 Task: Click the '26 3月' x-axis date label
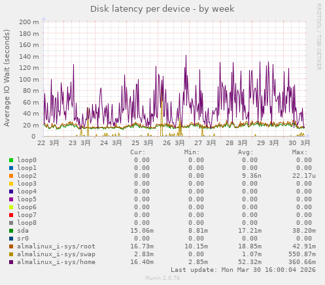coord(174,143)
